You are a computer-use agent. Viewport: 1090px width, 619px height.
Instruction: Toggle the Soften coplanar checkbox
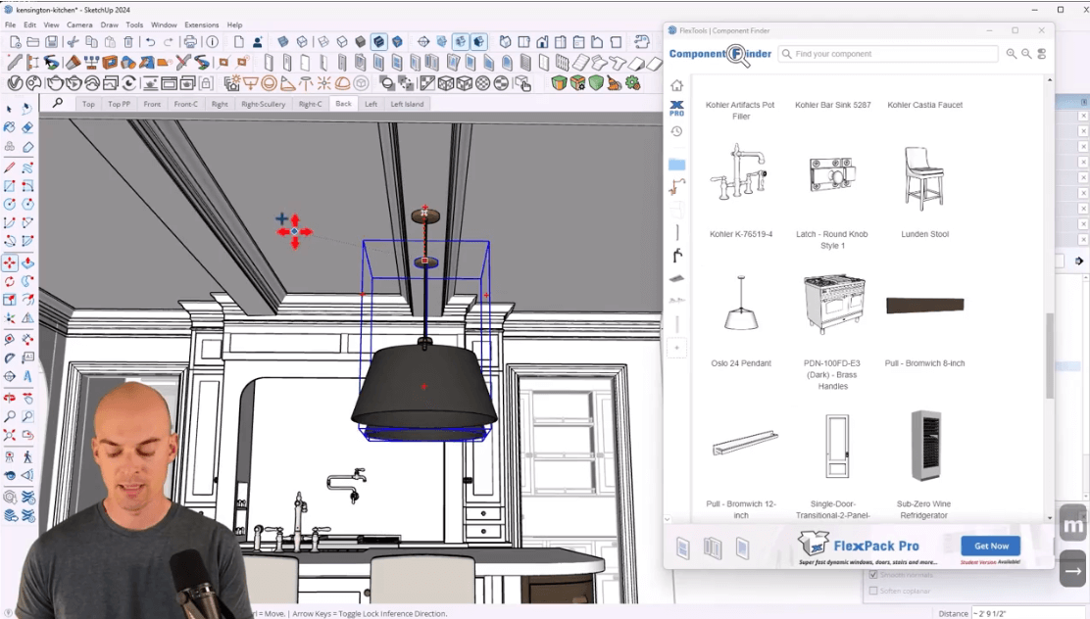pos(873,591)
